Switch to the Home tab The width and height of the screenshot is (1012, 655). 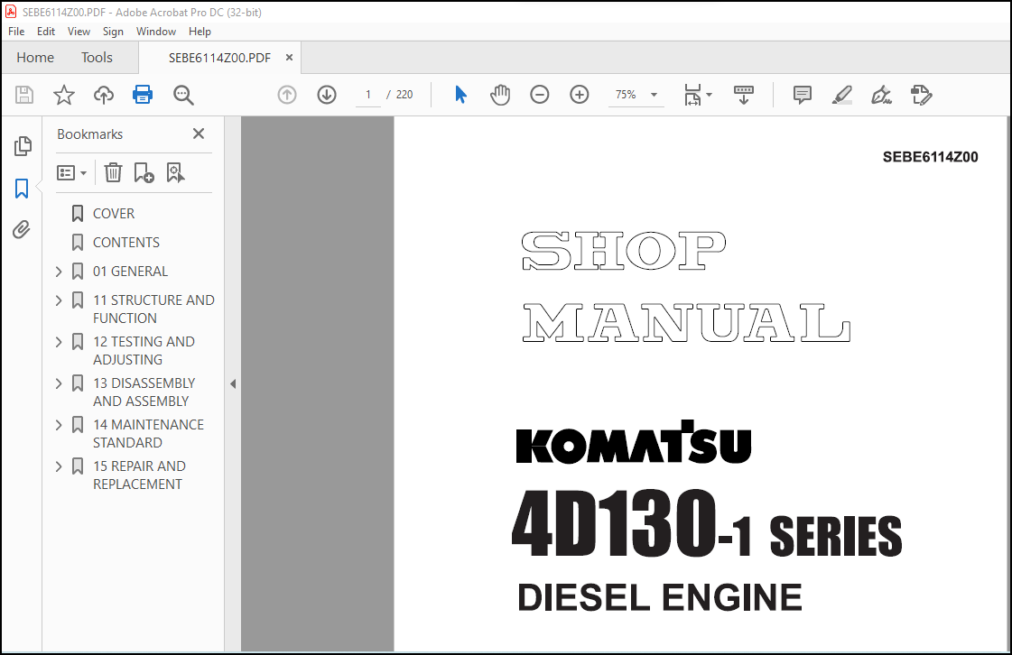(35, 58)
